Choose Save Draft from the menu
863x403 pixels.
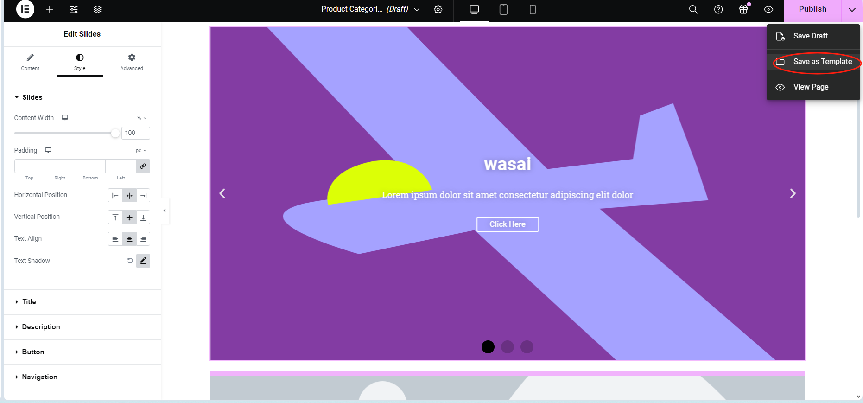tap(813, 36)
